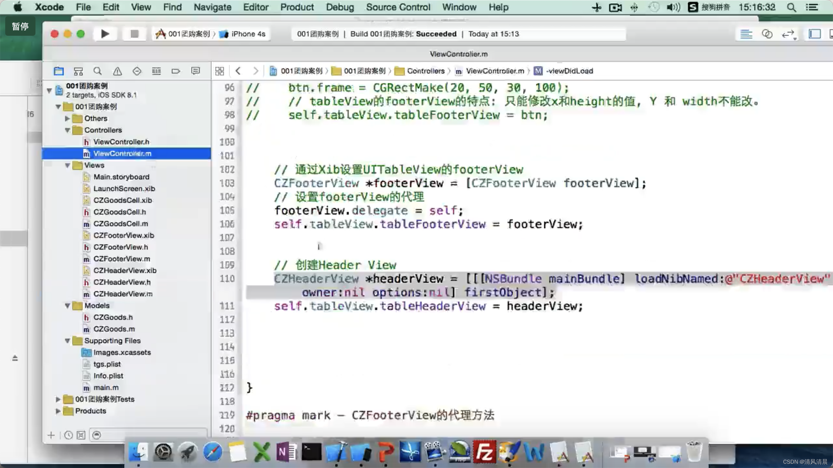833x468 pixels.
Task: Open Images.xcassets
Action: [x=122, y=352]
